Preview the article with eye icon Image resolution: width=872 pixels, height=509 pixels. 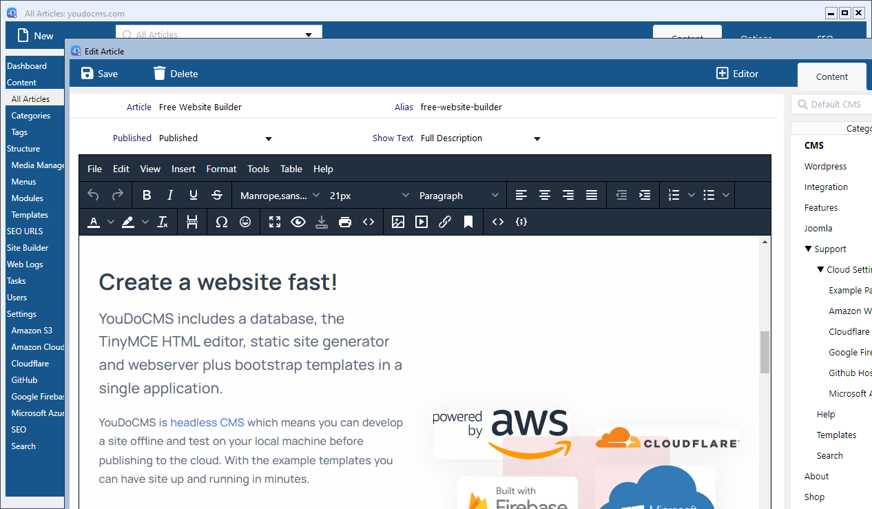(298, 222)
